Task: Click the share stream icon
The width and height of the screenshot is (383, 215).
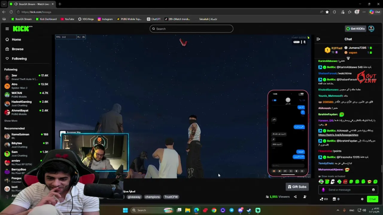Action: tap(295, 197)
